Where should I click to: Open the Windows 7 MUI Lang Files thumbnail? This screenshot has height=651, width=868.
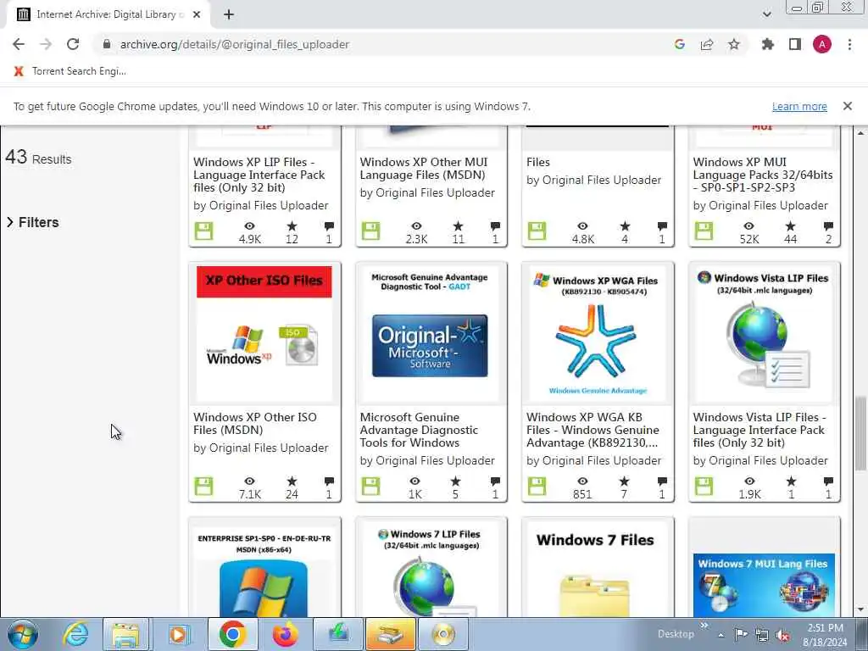[764, 584]
